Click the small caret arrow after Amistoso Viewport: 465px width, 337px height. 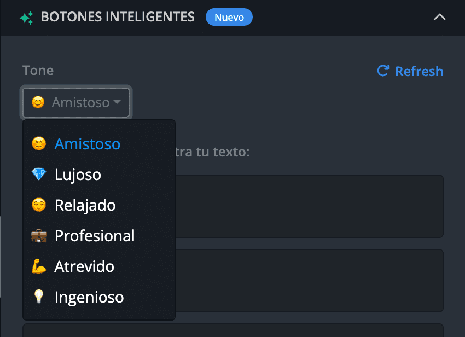[117, 102]
